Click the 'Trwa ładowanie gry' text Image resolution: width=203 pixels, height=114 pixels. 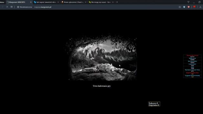tap(101, 86)
